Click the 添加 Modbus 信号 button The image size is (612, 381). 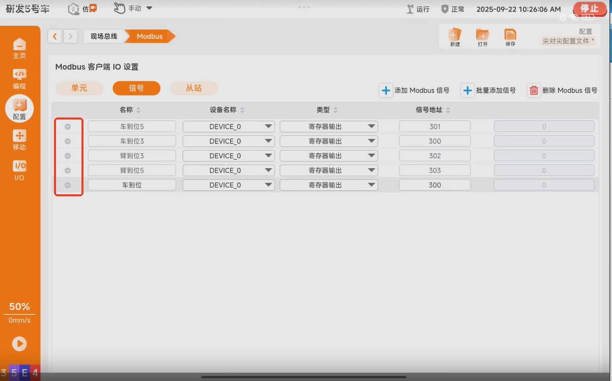tap(414, 91)
